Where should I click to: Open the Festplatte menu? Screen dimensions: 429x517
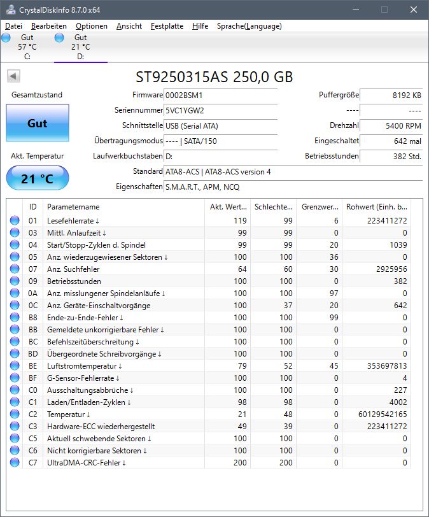(x=168, y=26)
